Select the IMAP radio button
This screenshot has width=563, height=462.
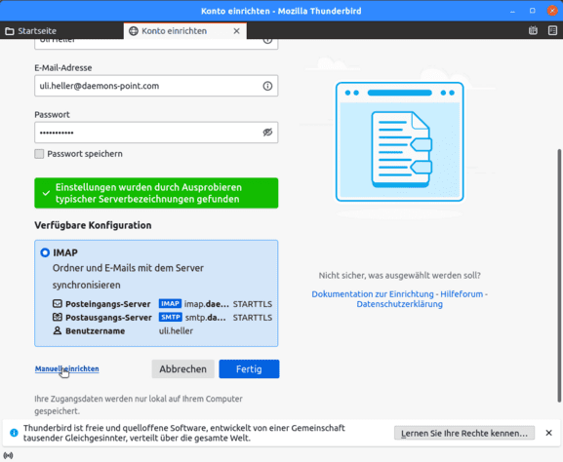tap(45, 252)
